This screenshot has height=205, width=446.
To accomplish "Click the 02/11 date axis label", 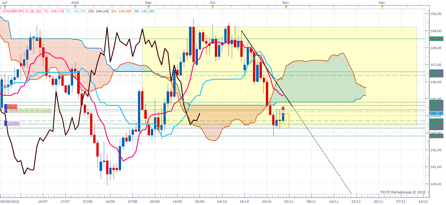I will tap(289, 202).
